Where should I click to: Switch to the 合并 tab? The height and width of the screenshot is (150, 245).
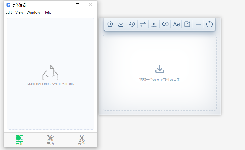tap(19, 140)
